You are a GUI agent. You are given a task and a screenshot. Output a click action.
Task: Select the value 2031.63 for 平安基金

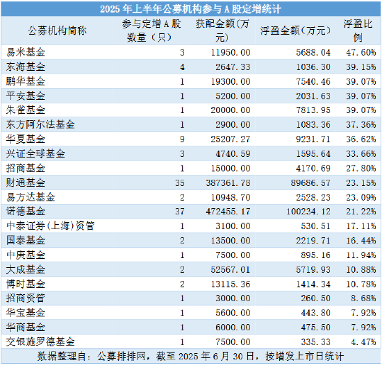313,96
